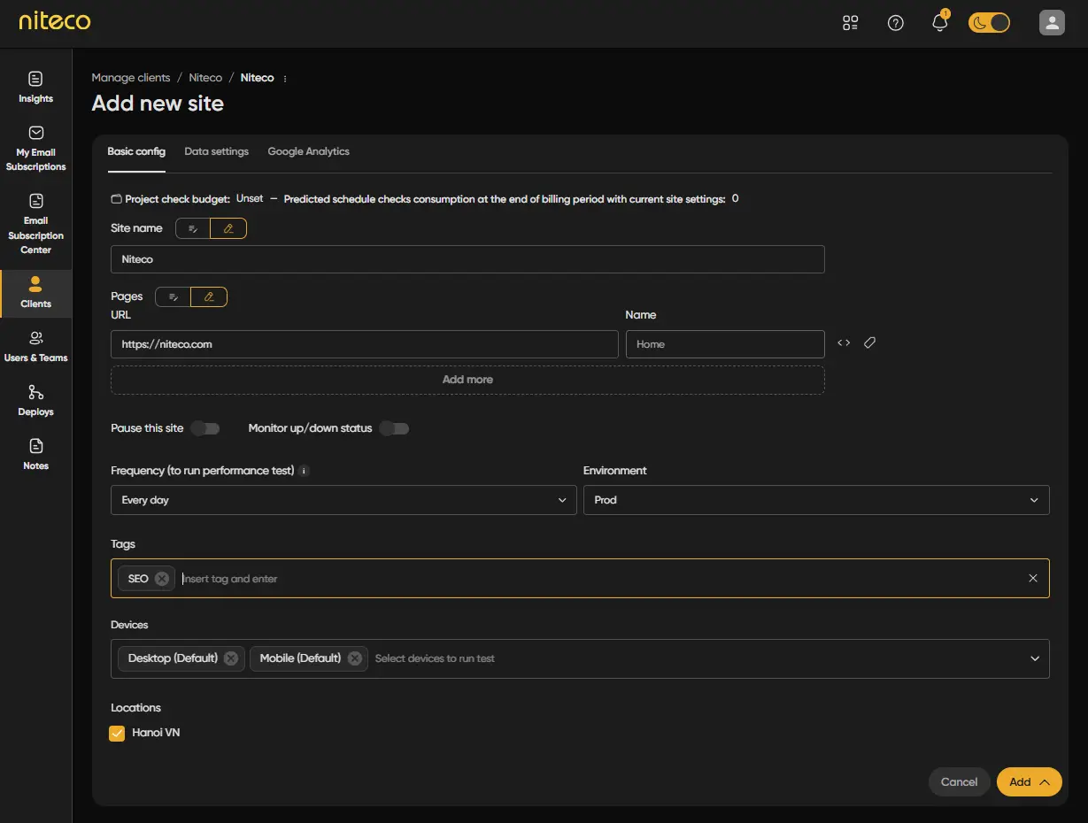Click the Add more pages button
The image size is (1088, 823).
point(467,380)
